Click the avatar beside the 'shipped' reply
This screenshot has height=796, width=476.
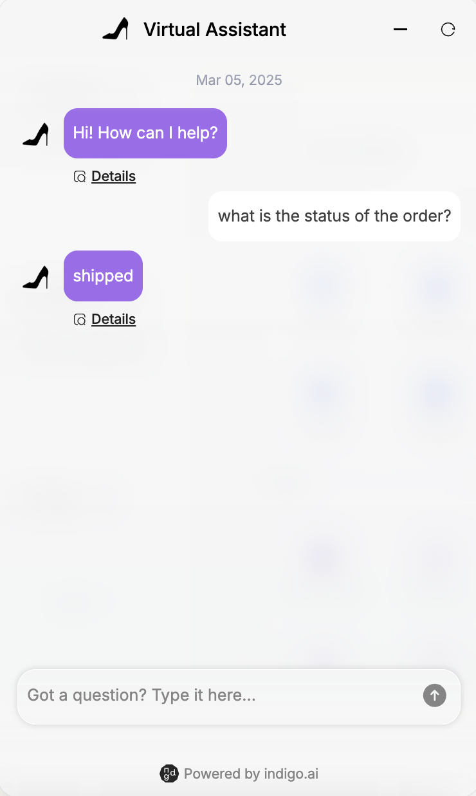(x=36, y=278)
